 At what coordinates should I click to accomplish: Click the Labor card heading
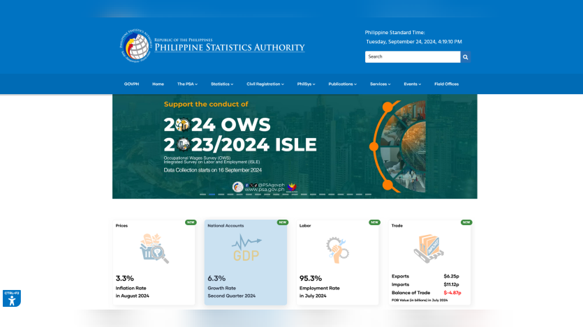pos(305,226)
